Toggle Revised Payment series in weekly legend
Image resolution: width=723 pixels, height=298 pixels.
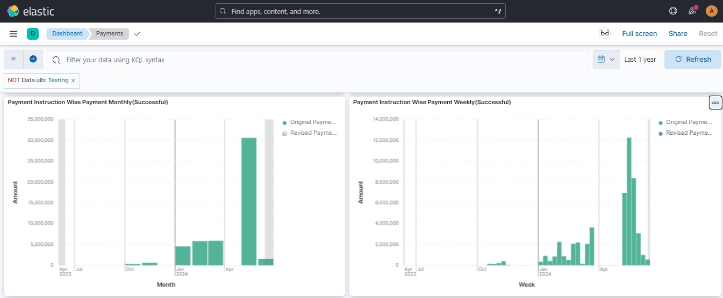[689, 133]
